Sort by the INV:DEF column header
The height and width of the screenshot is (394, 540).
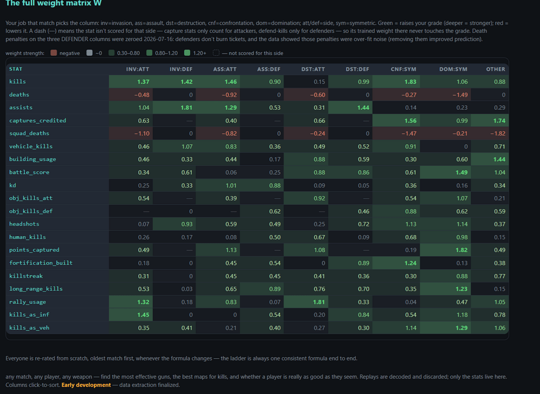point(181,69)
